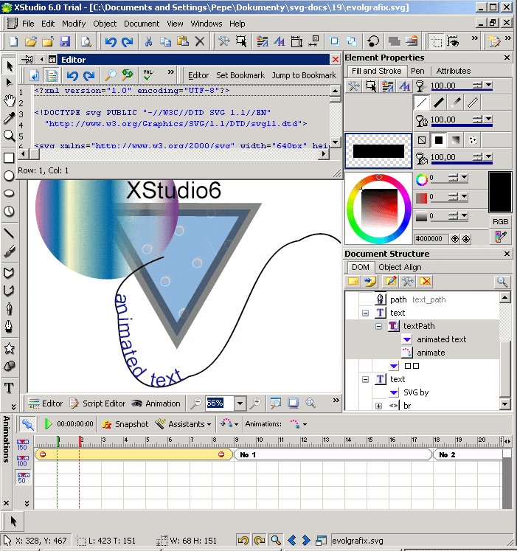Click inside the hue color wheel
517x551 pixels.
[x=378, y=209]
